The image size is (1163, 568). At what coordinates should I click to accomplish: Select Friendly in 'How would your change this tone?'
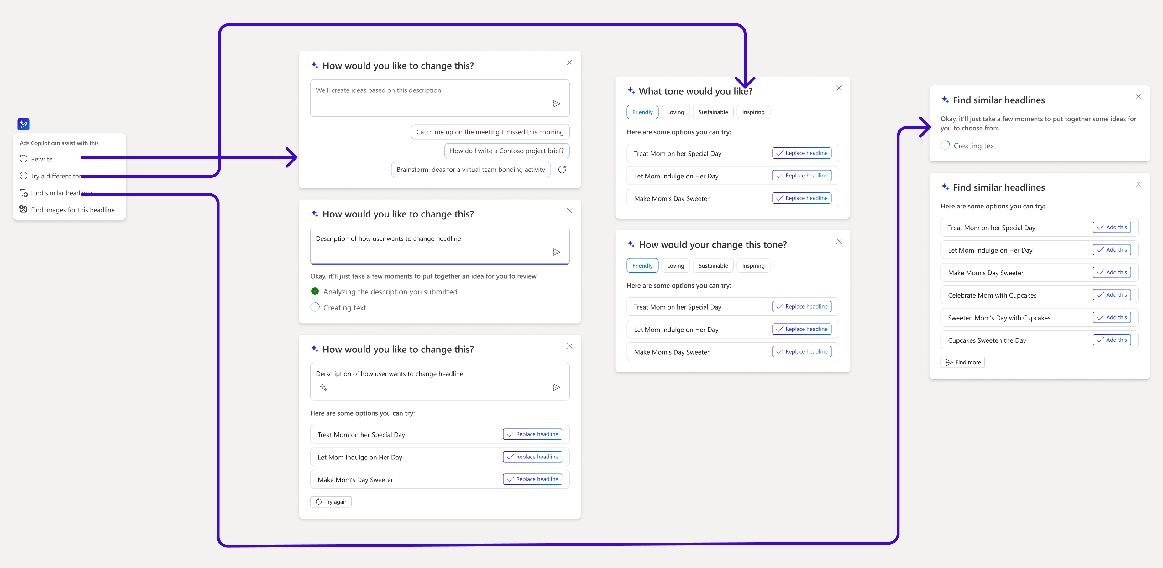pos(642,265)
